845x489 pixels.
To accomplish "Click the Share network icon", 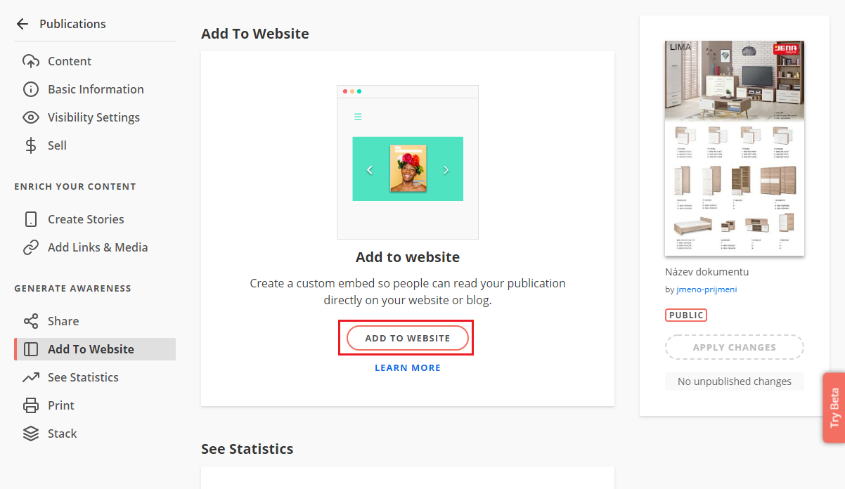I will [x=31, y=321].
